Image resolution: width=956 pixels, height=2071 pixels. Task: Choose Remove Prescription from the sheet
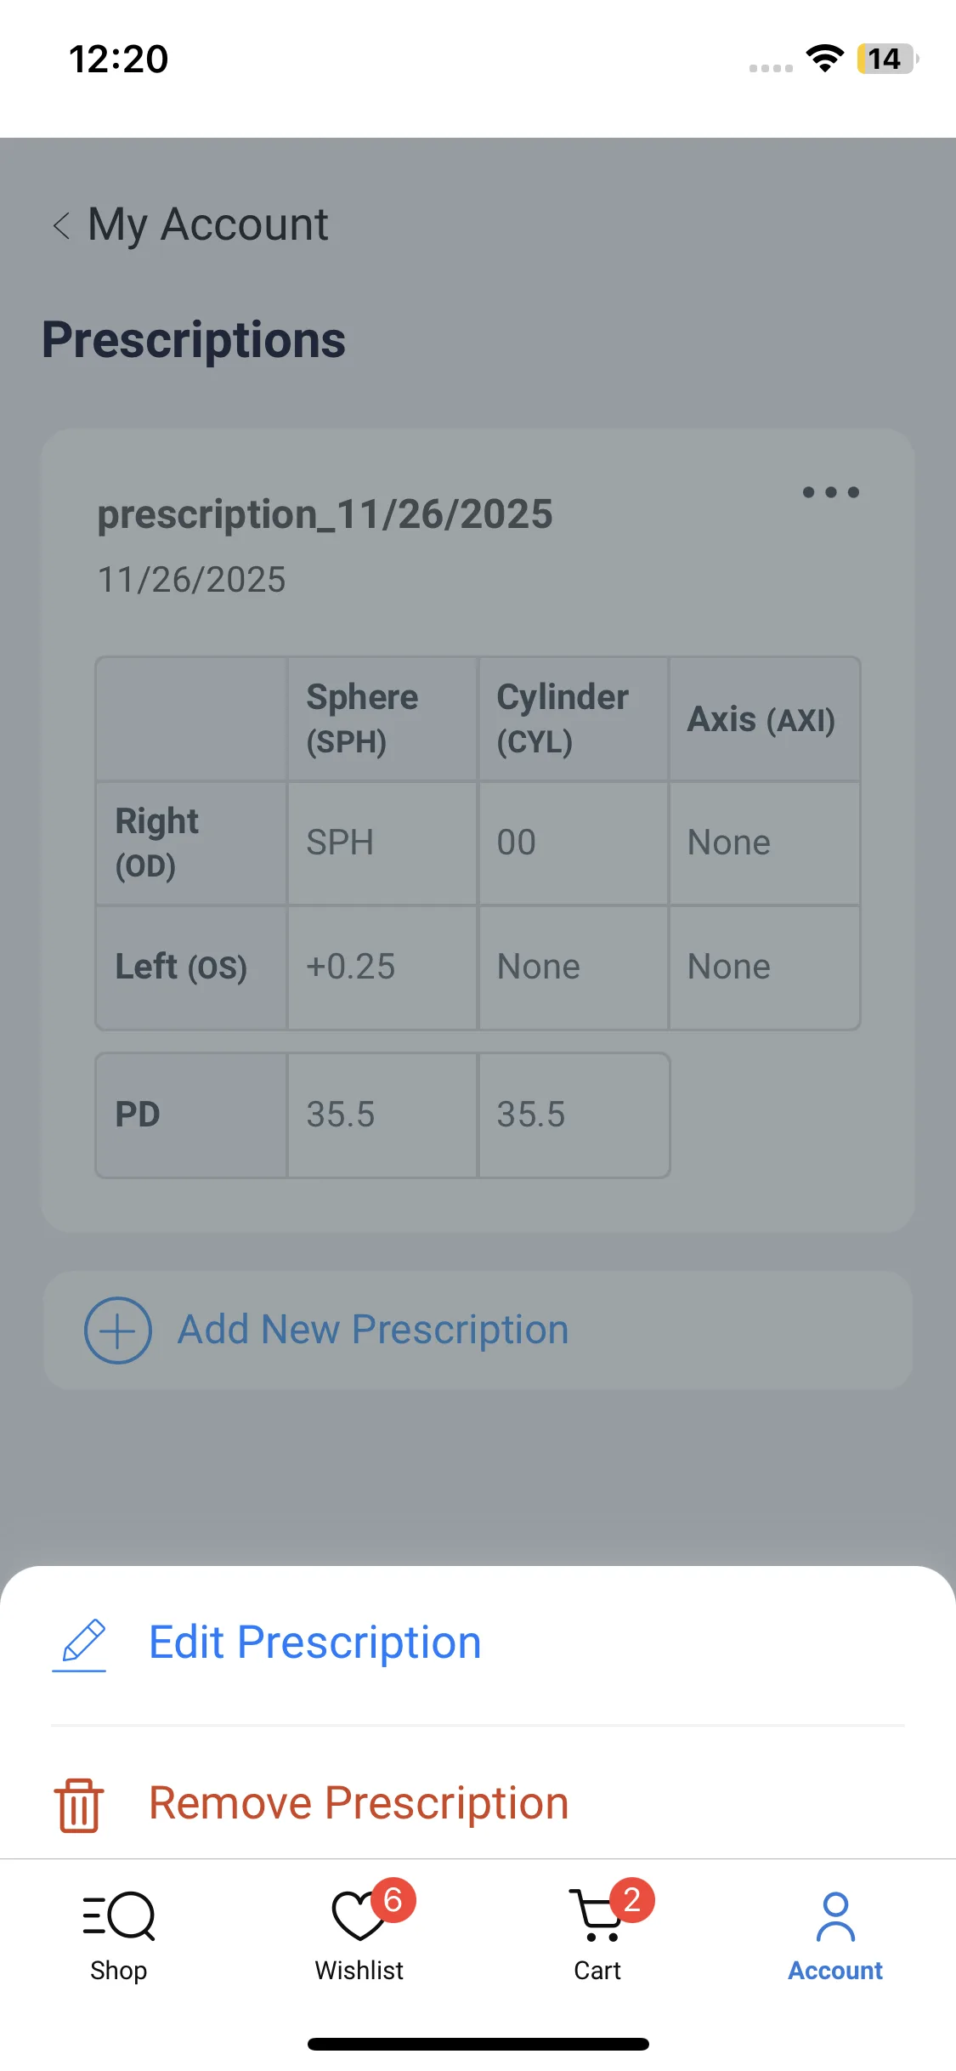(x=358, y=1803)
